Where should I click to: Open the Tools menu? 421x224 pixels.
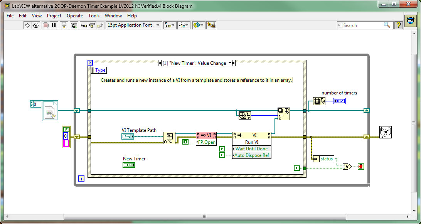pos(94,16)
